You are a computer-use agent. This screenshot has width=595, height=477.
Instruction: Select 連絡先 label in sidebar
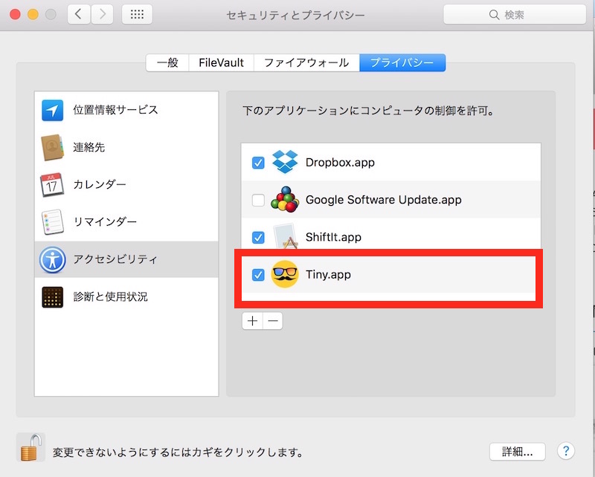pyautogui.click(x=89, y=147)
